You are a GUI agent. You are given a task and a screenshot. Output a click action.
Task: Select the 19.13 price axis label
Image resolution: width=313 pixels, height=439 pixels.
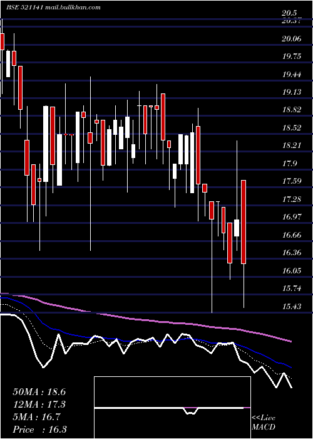[x=292, y=92]
